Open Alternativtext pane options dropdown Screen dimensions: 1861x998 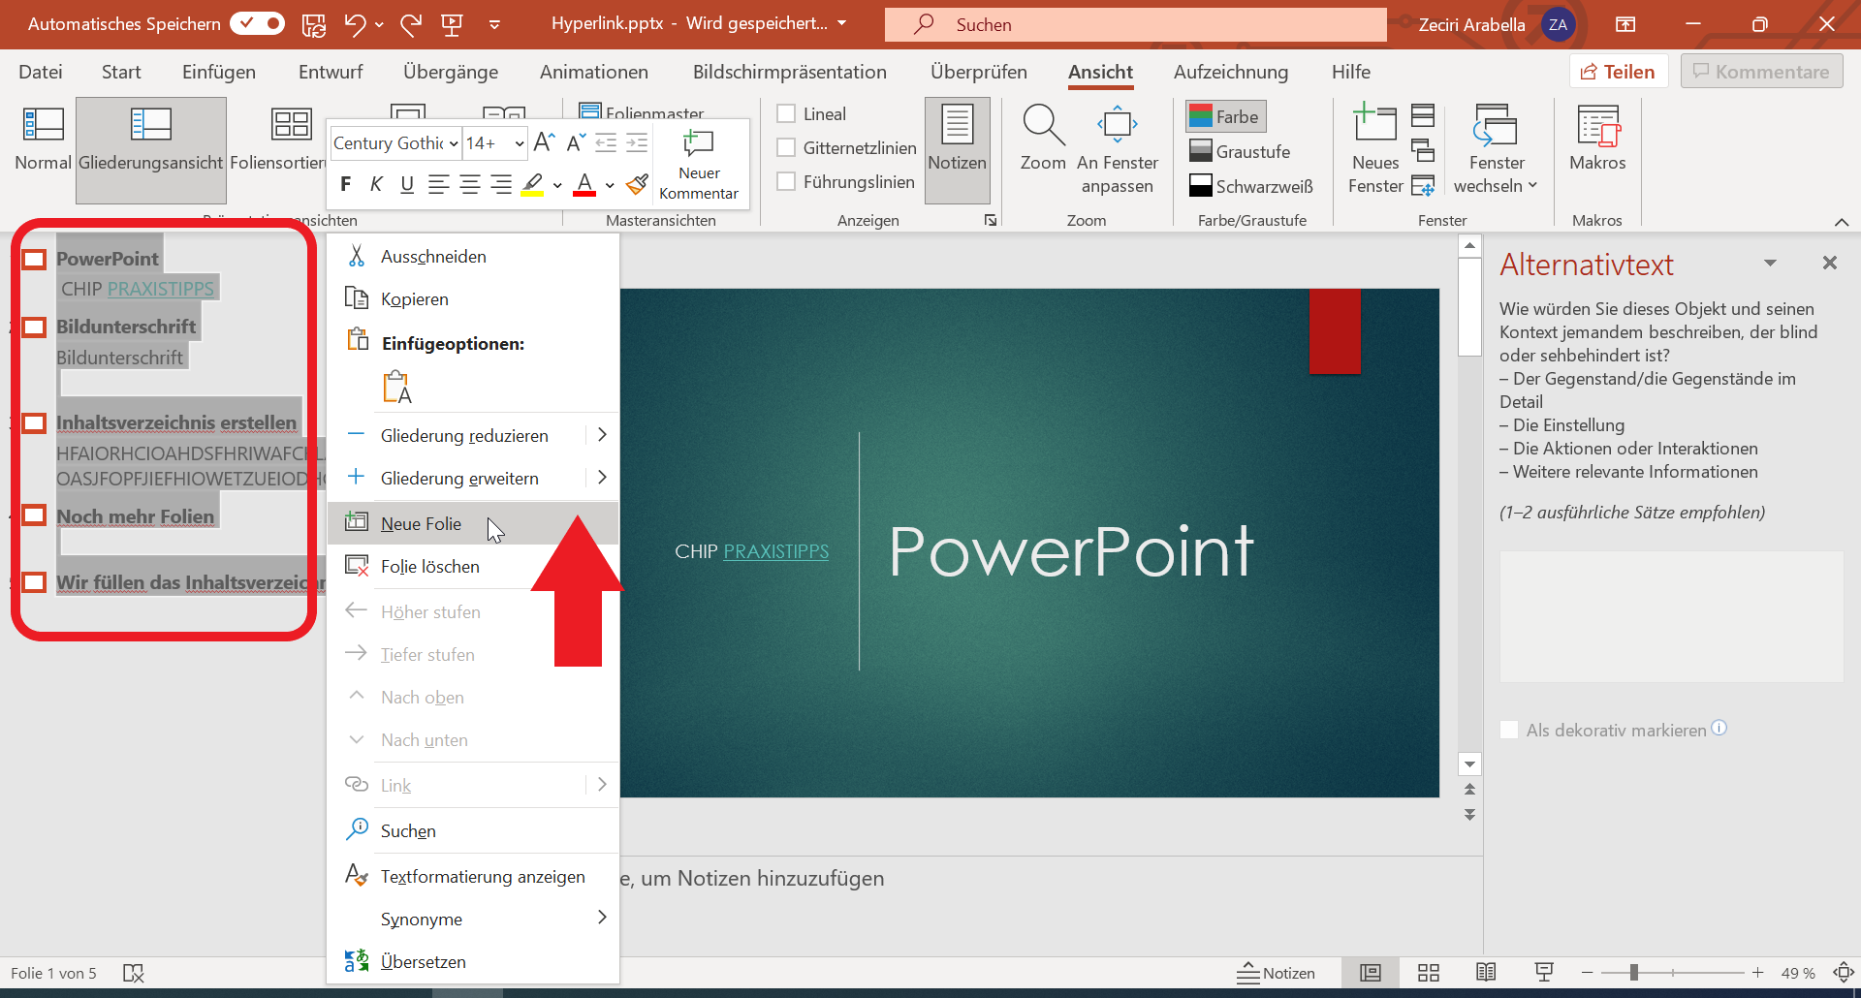[1770, 264]
